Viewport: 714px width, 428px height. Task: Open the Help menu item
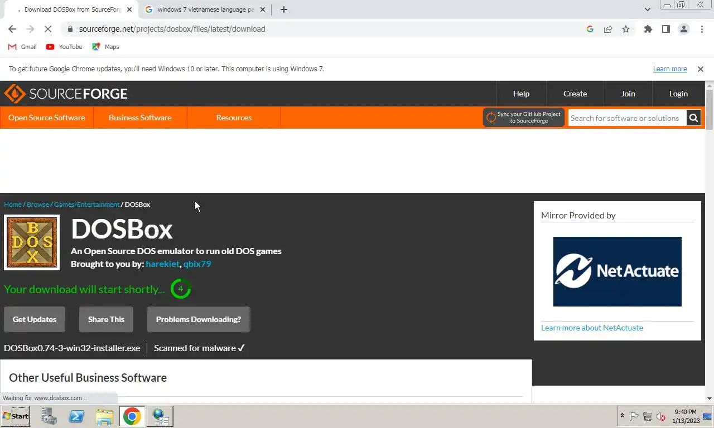point(521,94)
